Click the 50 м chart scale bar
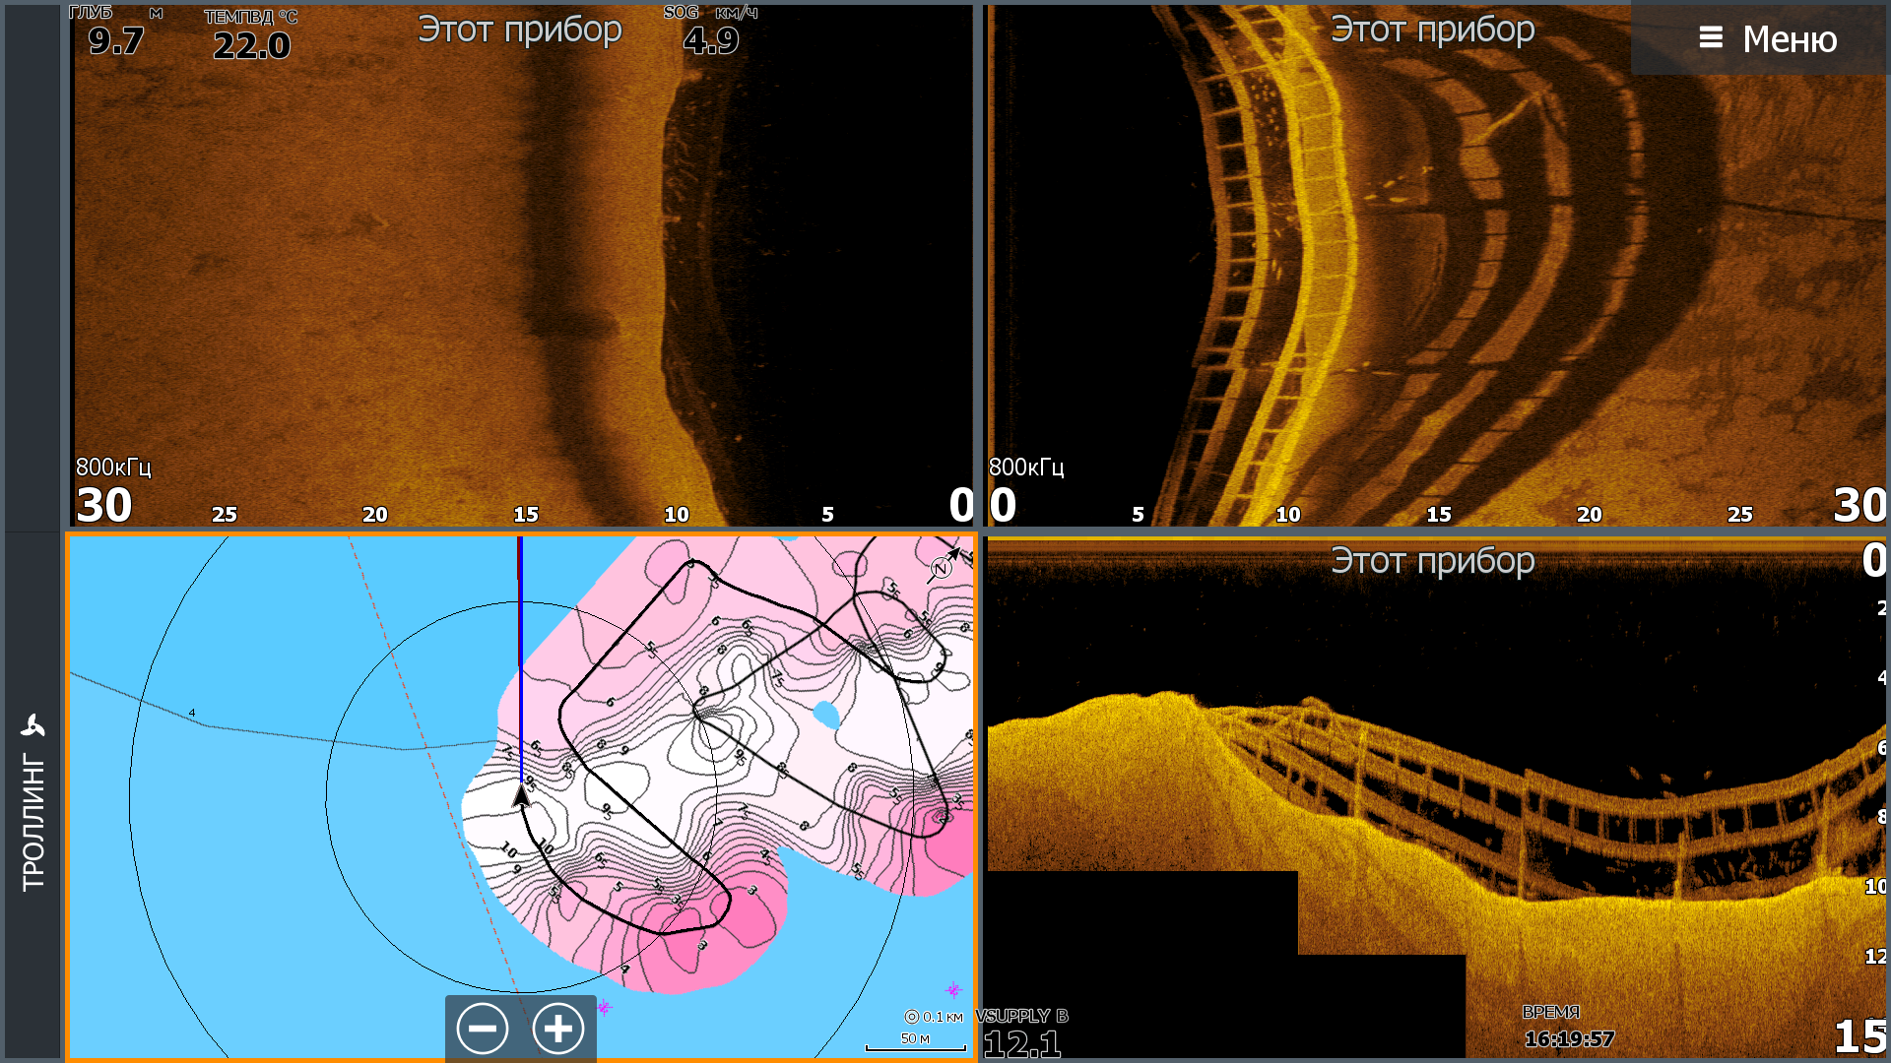 [x=915, y=1042]
